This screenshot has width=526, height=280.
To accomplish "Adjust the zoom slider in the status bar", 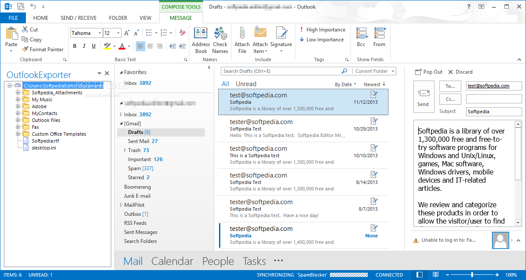I will 472,275.
